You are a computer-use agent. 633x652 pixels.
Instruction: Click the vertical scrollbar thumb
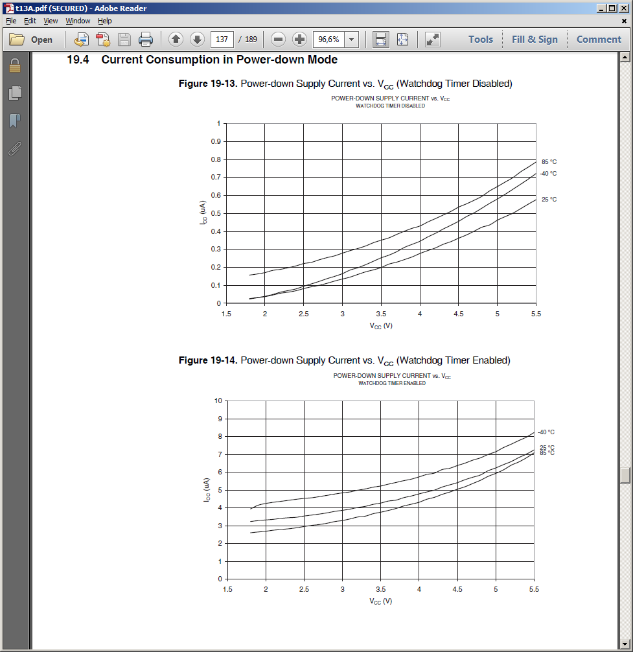[x=625, y=475]
